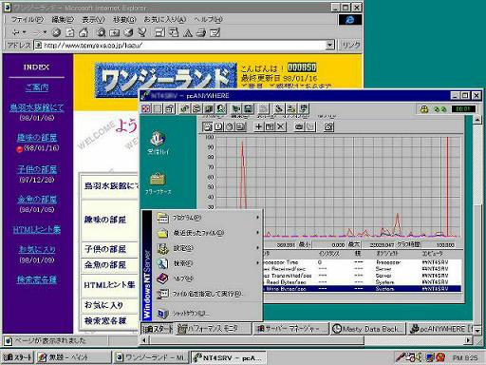The height and width of the screenshot is (365, 486).
Task: Switch to ワンジーランド taskbar button
Action: click(151, 357)
